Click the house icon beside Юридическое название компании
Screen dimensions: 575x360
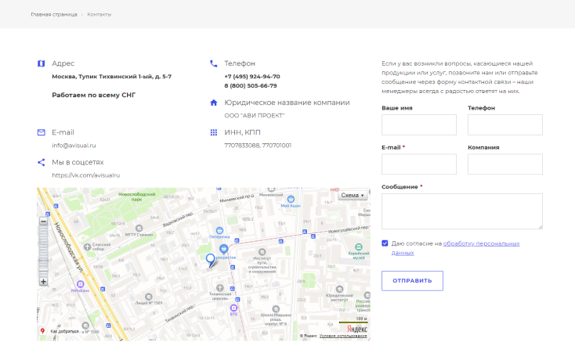[x=213, y=103]
